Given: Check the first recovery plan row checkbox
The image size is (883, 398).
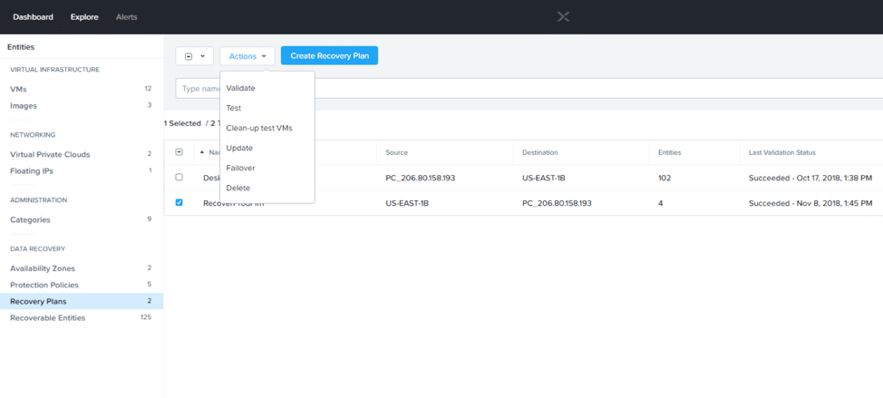Looking at the screenshot, I should pyautogui.click(x=179, y=178).
